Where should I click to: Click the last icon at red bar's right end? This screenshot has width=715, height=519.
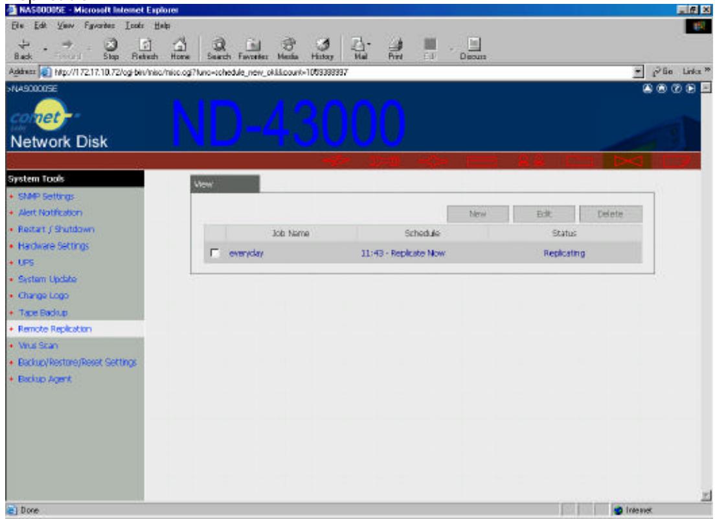click(677, 161)
